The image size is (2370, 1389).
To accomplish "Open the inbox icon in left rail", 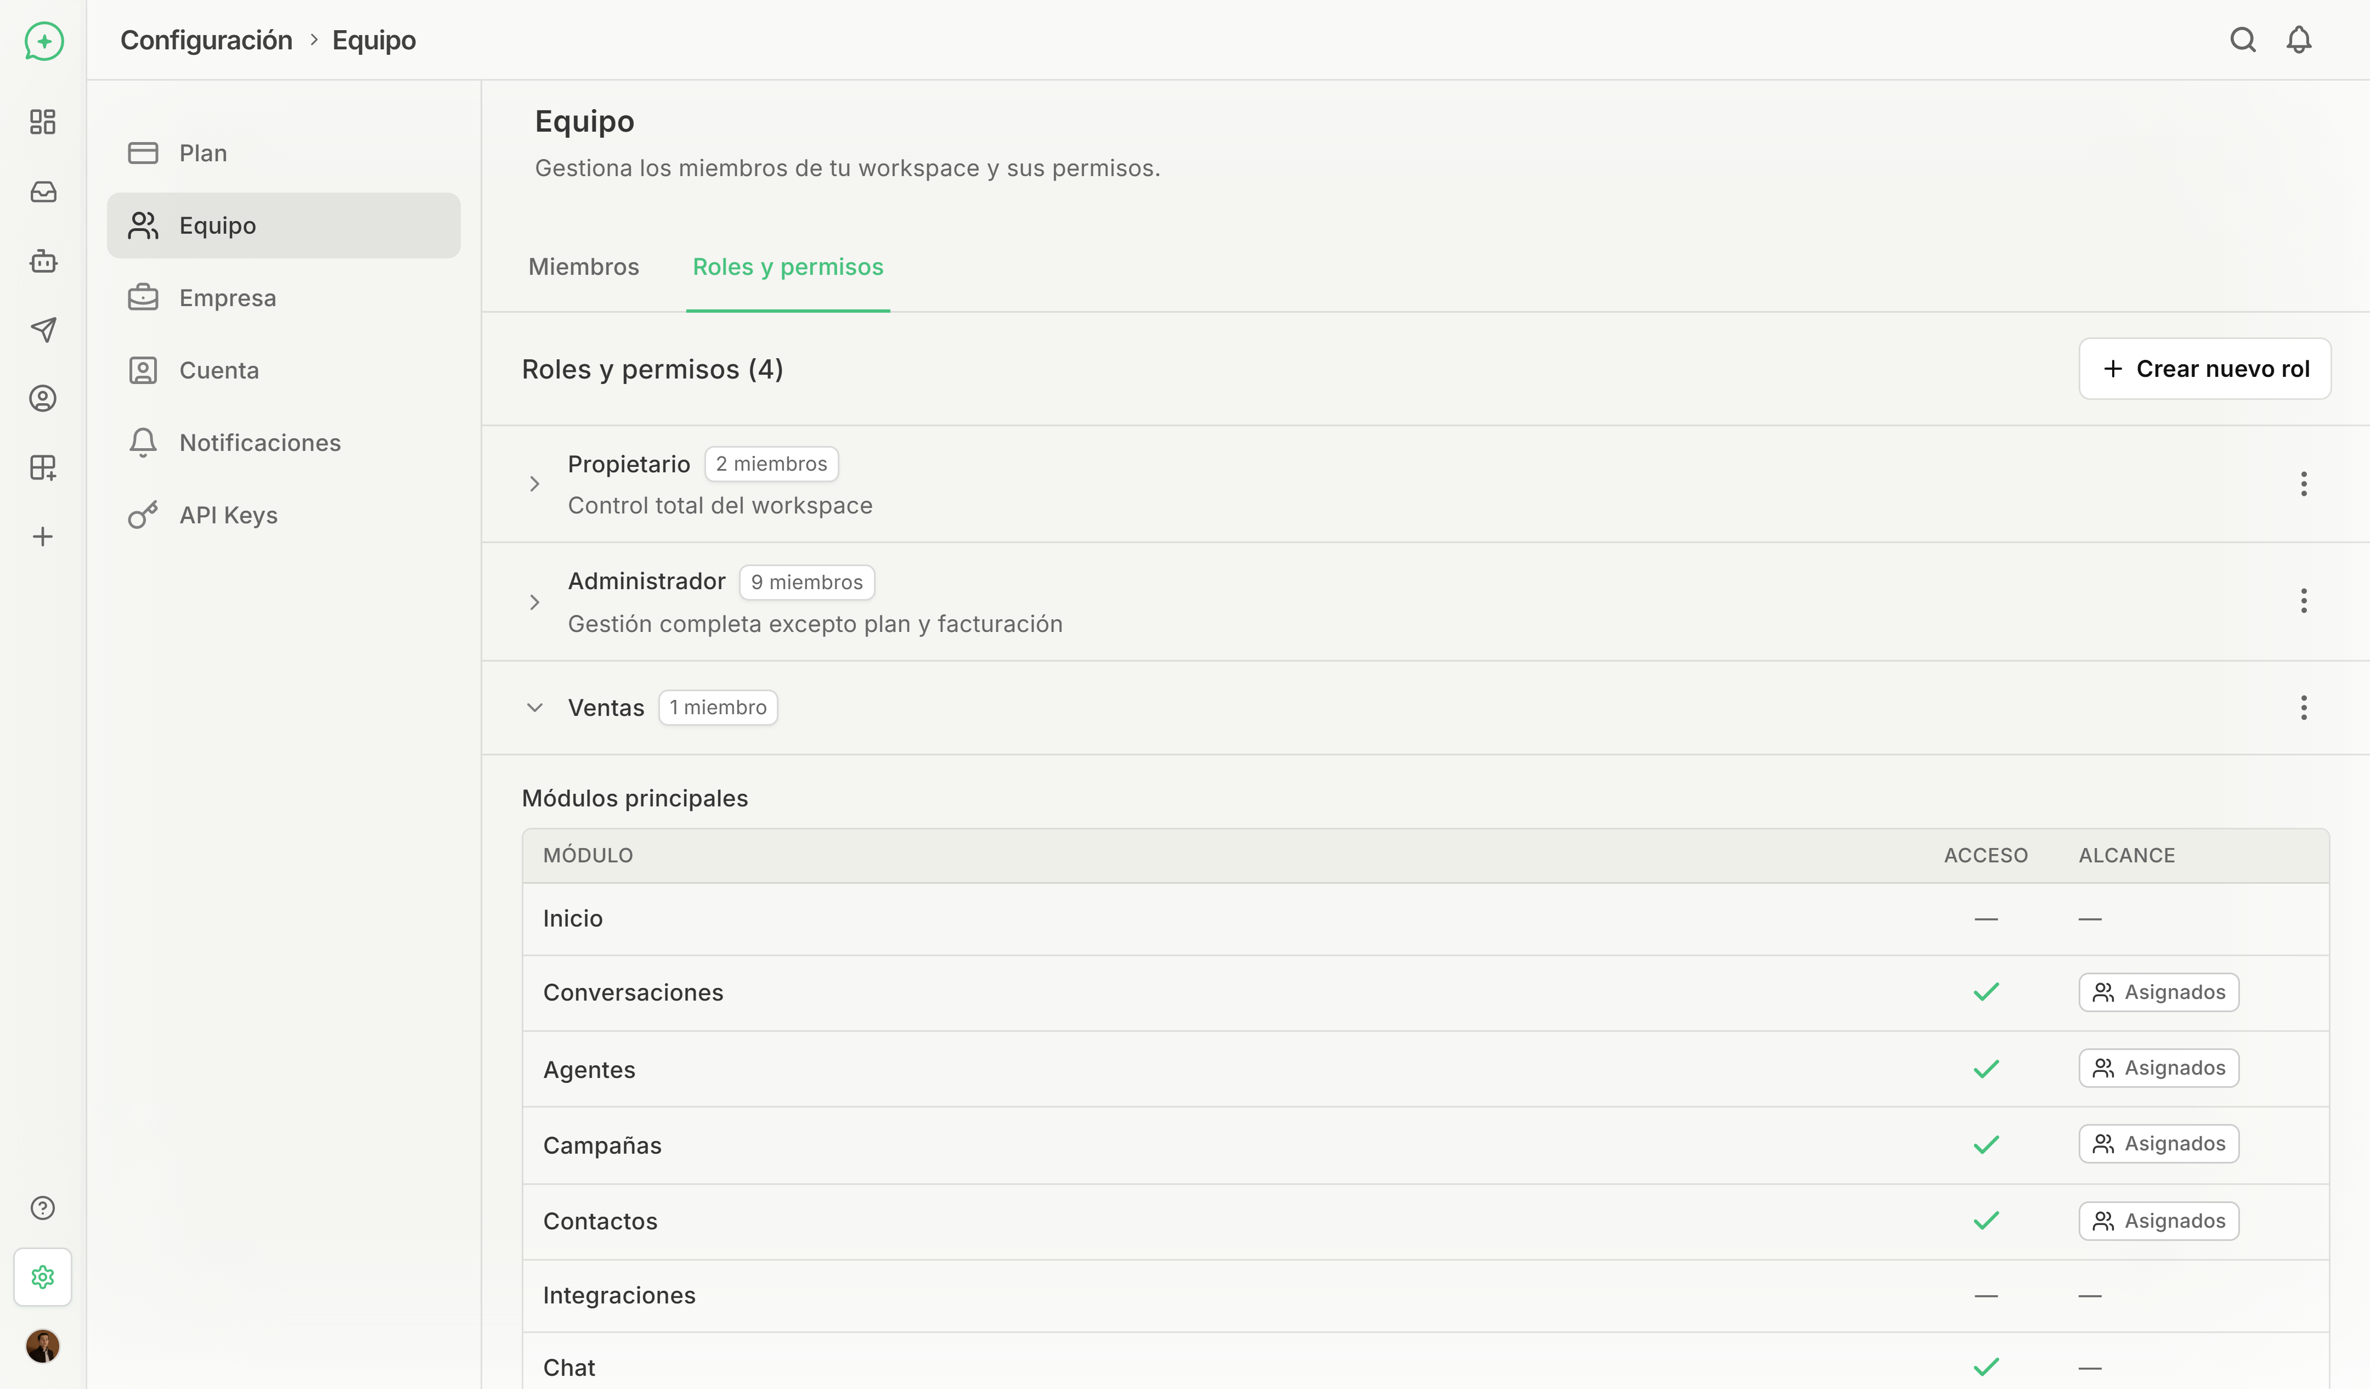I will pyautogui.click(x=42, y=192).
